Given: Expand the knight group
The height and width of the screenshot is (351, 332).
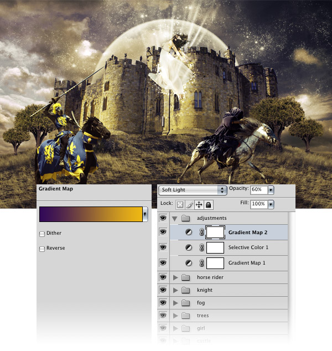Looking at the screenshot, I should click(x=175, y=290).
